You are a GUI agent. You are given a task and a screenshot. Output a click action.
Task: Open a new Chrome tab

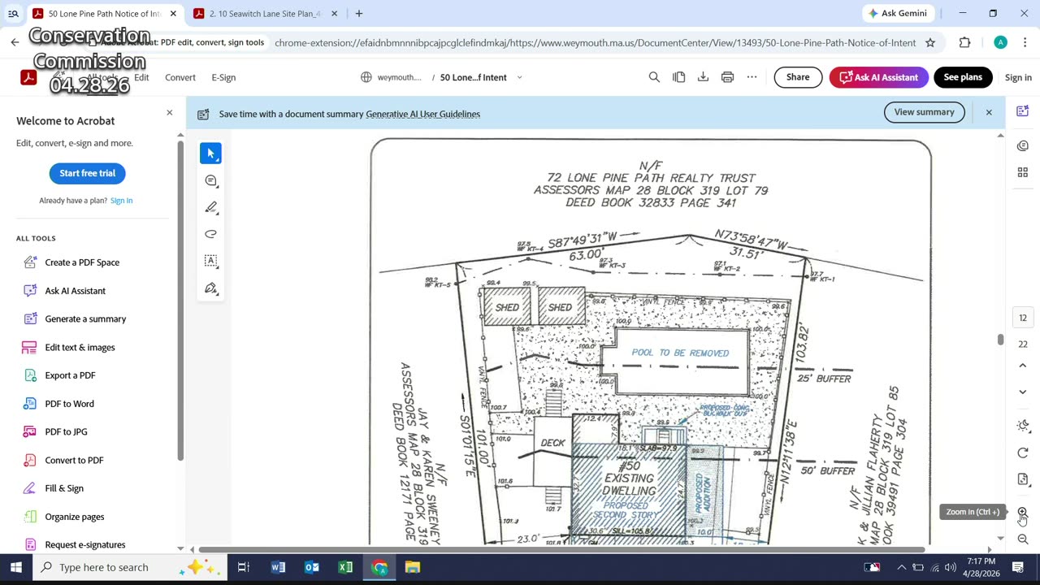point(359,14)
